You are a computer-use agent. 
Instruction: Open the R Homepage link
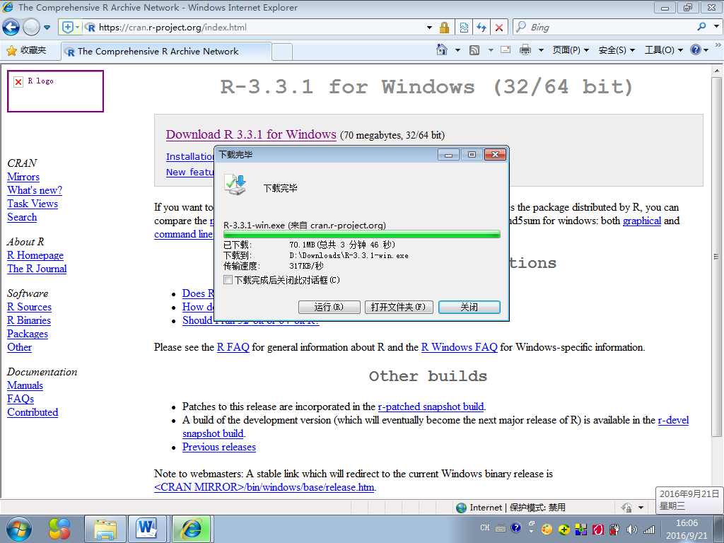(x=35, y=255)
